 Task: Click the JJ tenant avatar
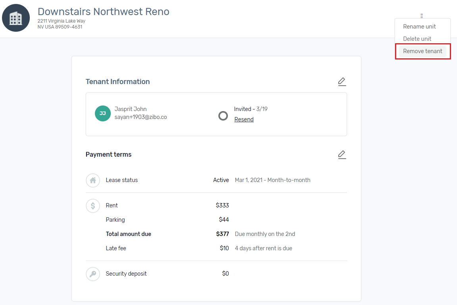[x=102, y=113]
